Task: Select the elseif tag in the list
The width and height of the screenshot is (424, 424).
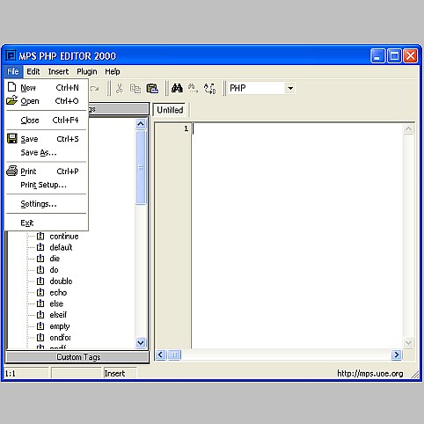Action: tap(58, 315)
